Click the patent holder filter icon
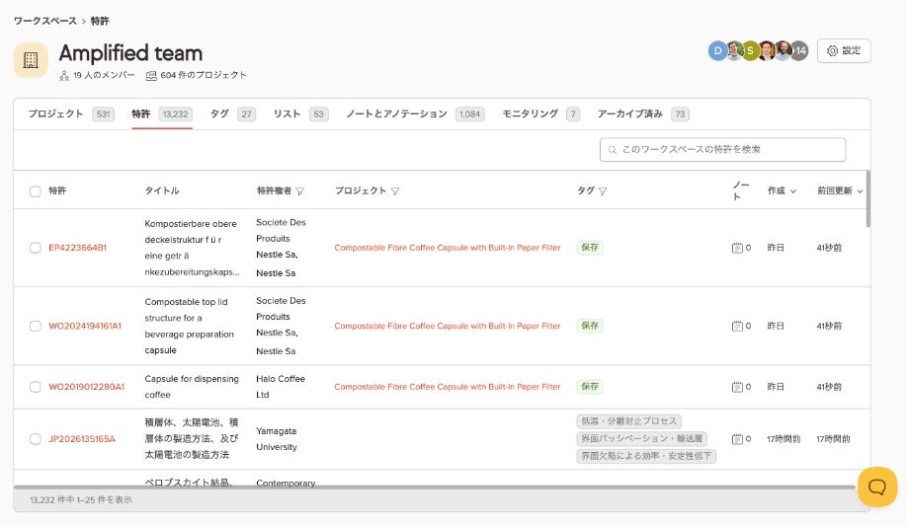The height and width of the screenshot is (525, 907). pos(299,191)
